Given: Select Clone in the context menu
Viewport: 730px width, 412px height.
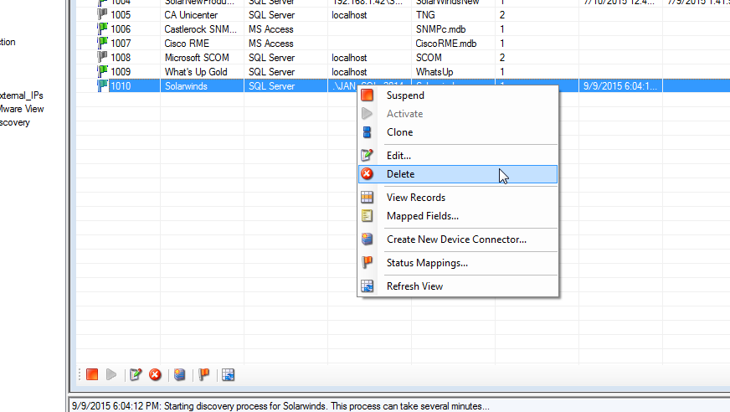Looking at the screenshot, I should coord(399,132).
